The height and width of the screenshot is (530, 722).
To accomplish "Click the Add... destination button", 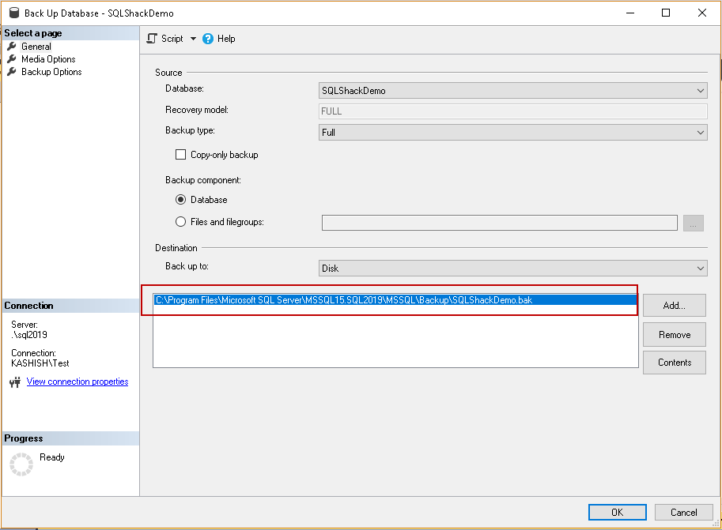I will pyautogui.click(x=674, y=306).
